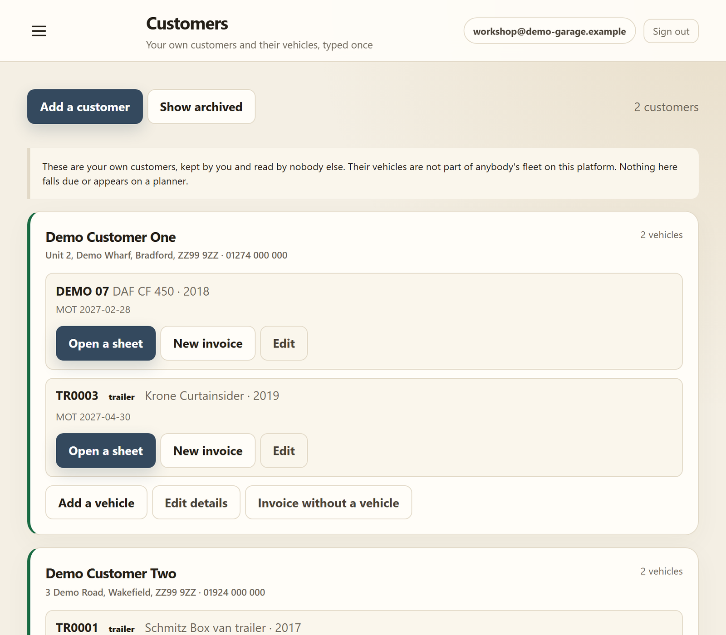Screen dimensions: 726x635
Task: Click the TR0001 registration text
Action: click(x=77, y=628)
